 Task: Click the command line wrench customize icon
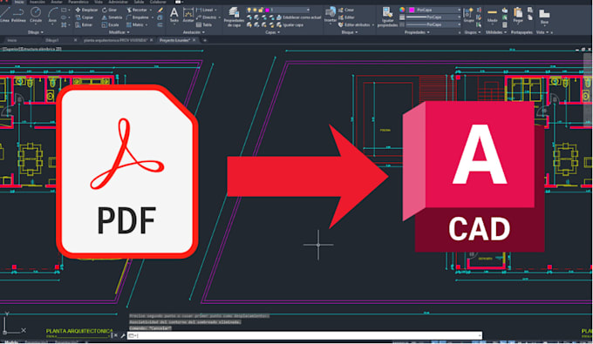coord(123,335)
